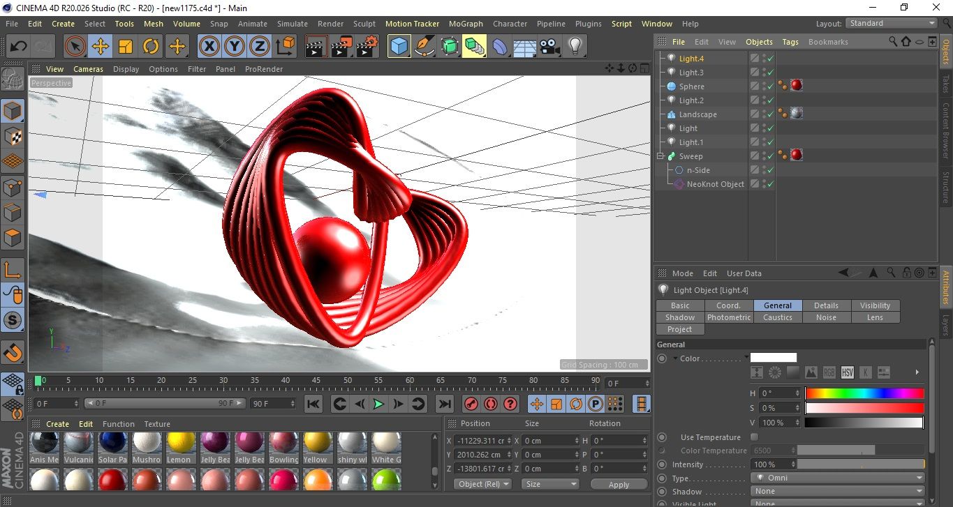
Task: Select the Live Selection tool
Action: click(75, 47)
